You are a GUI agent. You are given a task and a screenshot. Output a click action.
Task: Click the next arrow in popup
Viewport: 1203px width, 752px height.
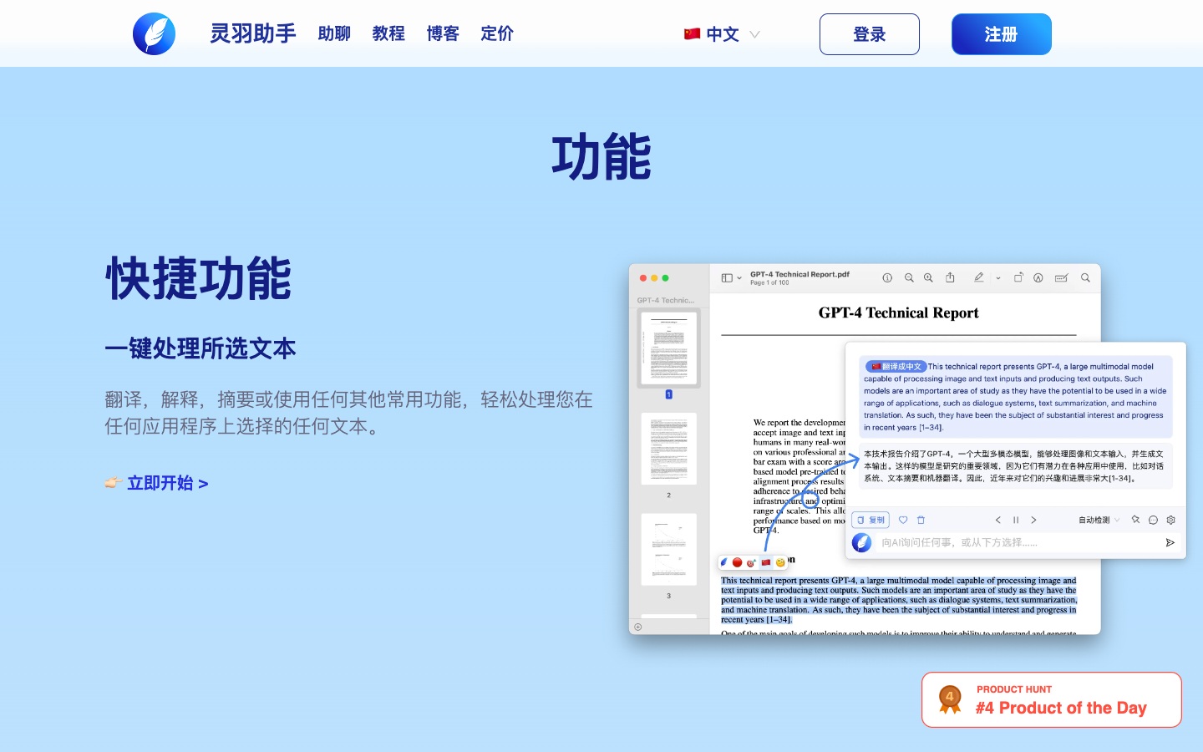(x=1033, y=520)
